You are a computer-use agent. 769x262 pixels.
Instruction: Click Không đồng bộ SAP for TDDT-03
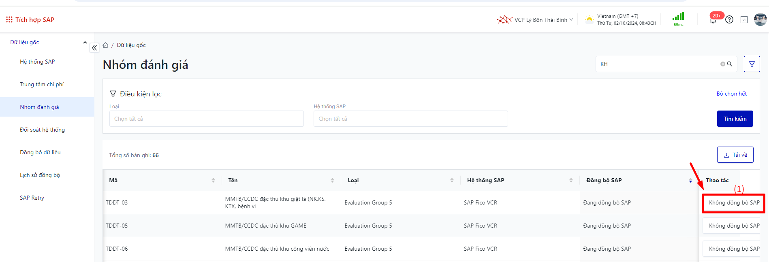click(x=733, y=202)
